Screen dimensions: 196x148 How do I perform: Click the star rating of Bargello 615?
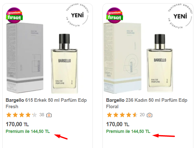click(22, 115)
